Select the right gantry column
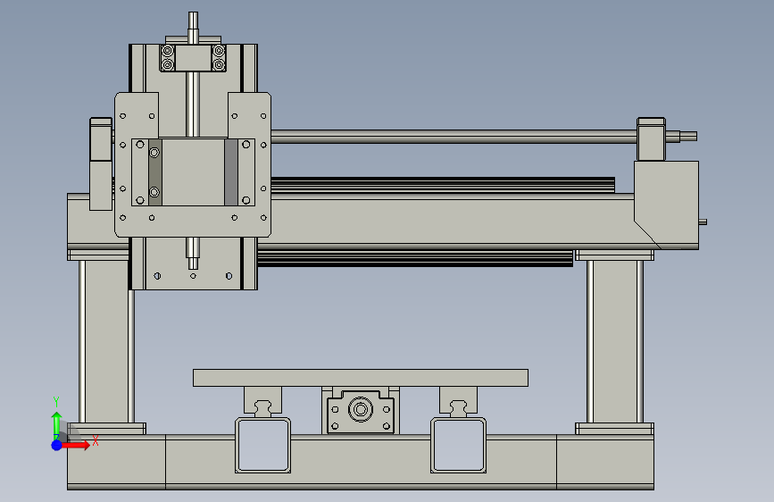This screenshot has height=502, width=774. click(614, 341)
